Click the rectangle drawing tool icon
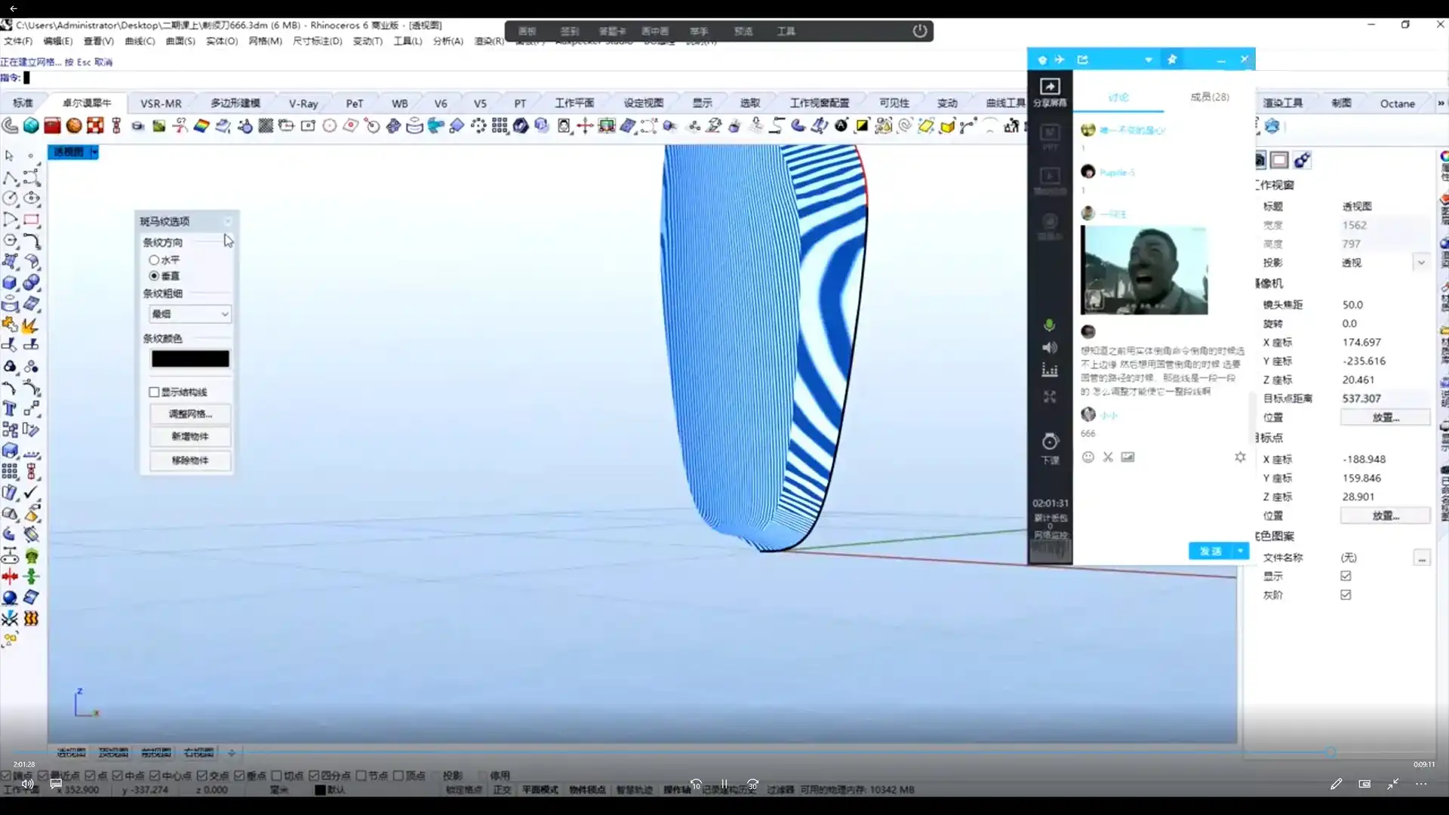This screenshot has height=815, width=1449. tap(31, 220)
